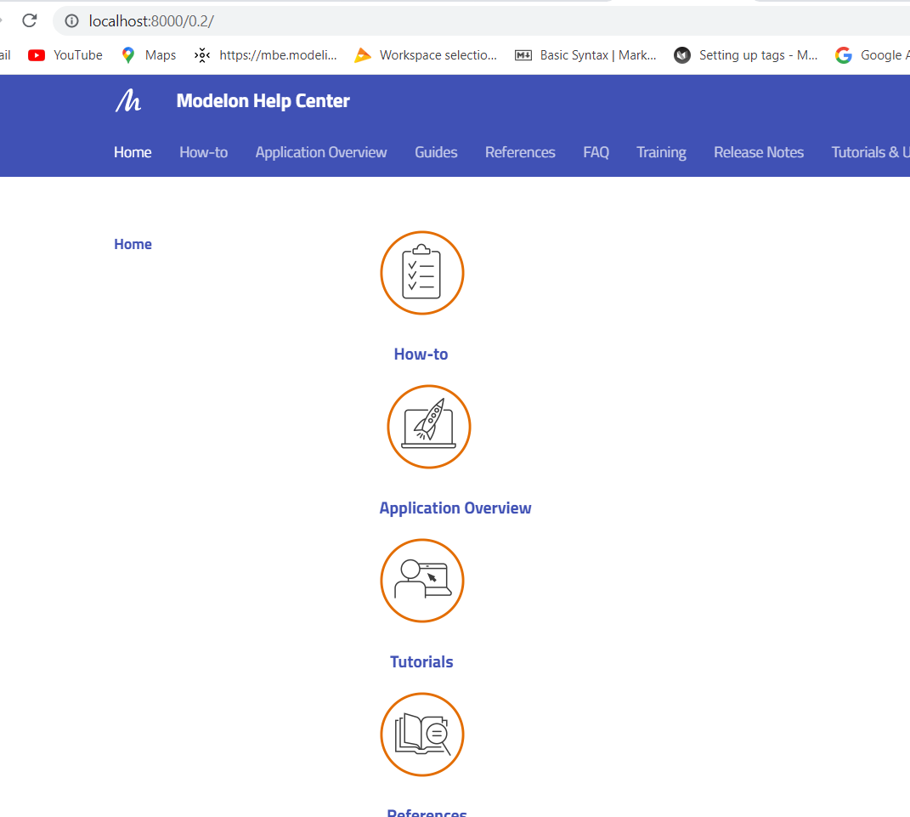
Task: Open the Training navigation tab
Action: pyautogui.click(x=661, y=152)
